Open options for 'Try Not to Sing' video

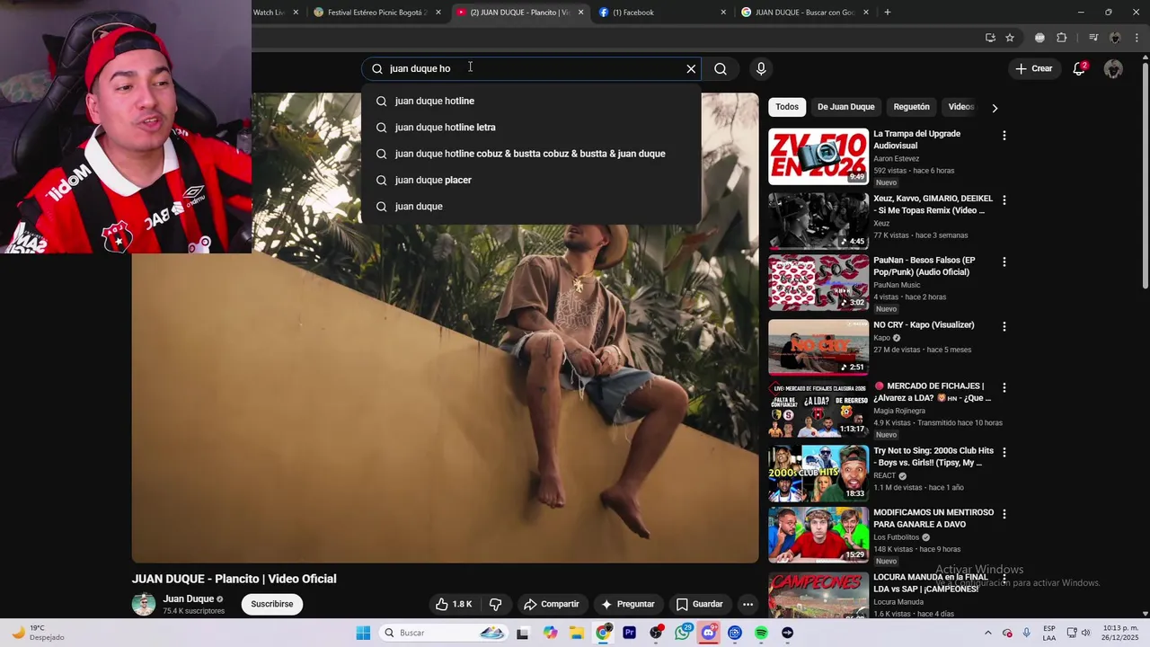click(1004, 453)
